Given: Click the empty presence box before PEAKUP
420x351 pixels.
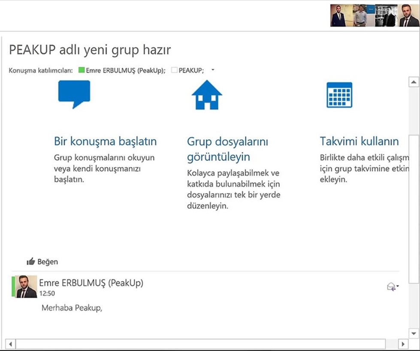Looking at the screenshot, I should coord(174,71).
